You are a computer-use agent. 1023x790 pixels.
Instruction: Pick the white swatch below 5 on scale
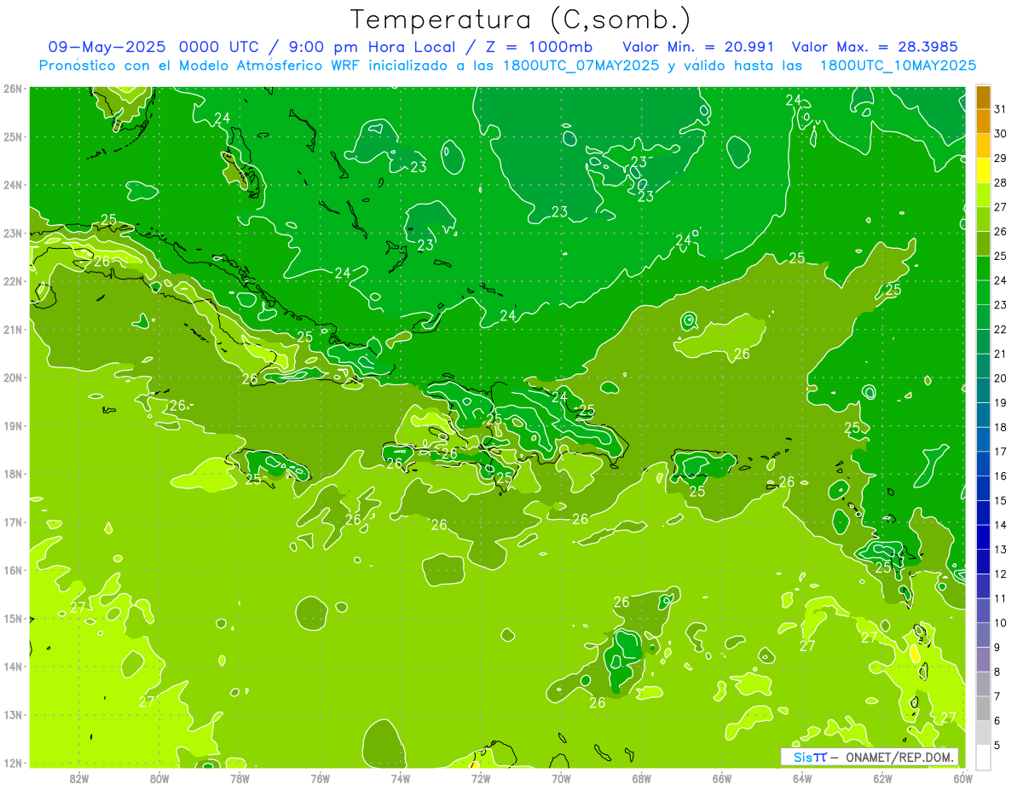(983, 757)
